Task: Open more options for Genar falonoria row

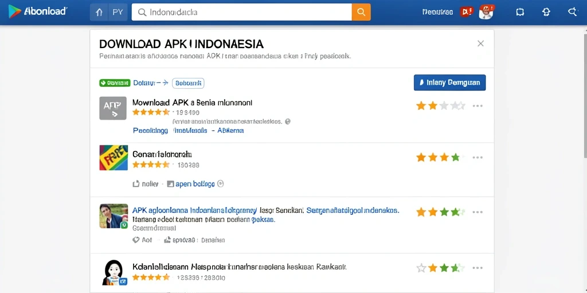Action: (478, 157)
